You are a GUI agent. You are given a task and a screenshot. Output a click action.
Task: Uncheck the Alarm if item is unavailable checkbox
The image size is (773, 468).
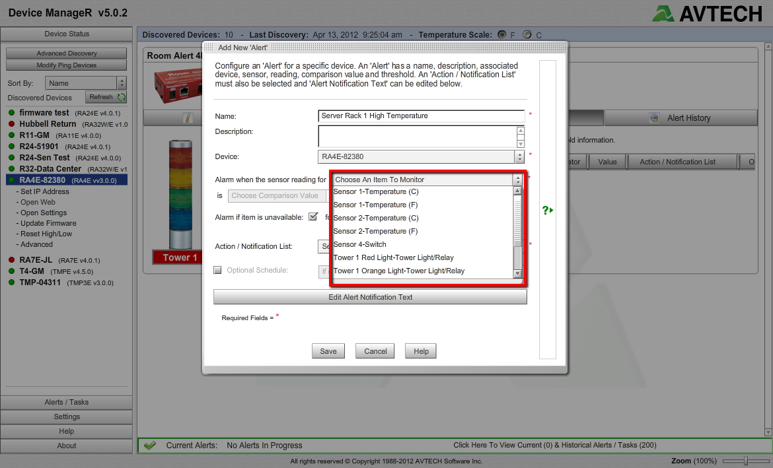click(x=313, y=216)
